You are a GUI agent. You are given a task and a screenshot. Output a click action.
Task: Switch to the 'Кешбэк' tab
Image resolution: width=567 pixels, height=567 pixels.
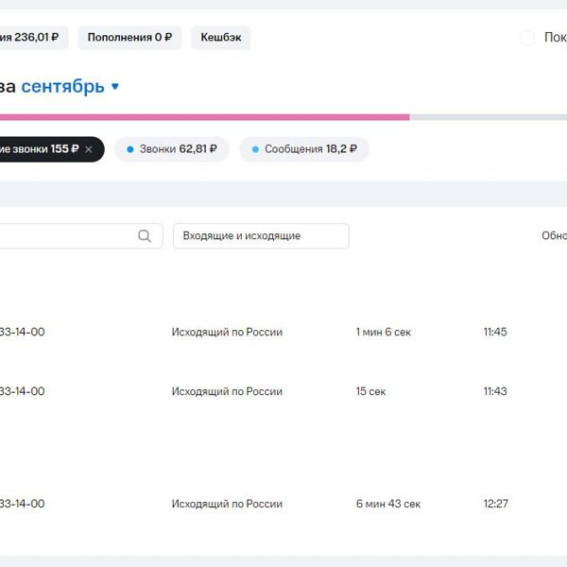point(220,38)
